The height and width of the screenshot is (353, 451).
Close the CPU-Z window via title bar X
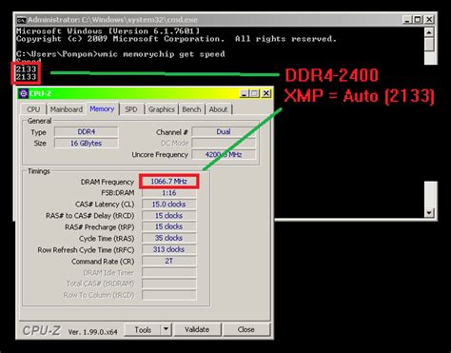[266, 93]
